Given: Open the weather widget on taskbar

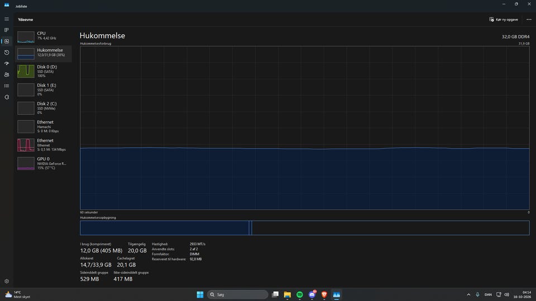Looking at the screenshot, I should click(x=17, y=294).
